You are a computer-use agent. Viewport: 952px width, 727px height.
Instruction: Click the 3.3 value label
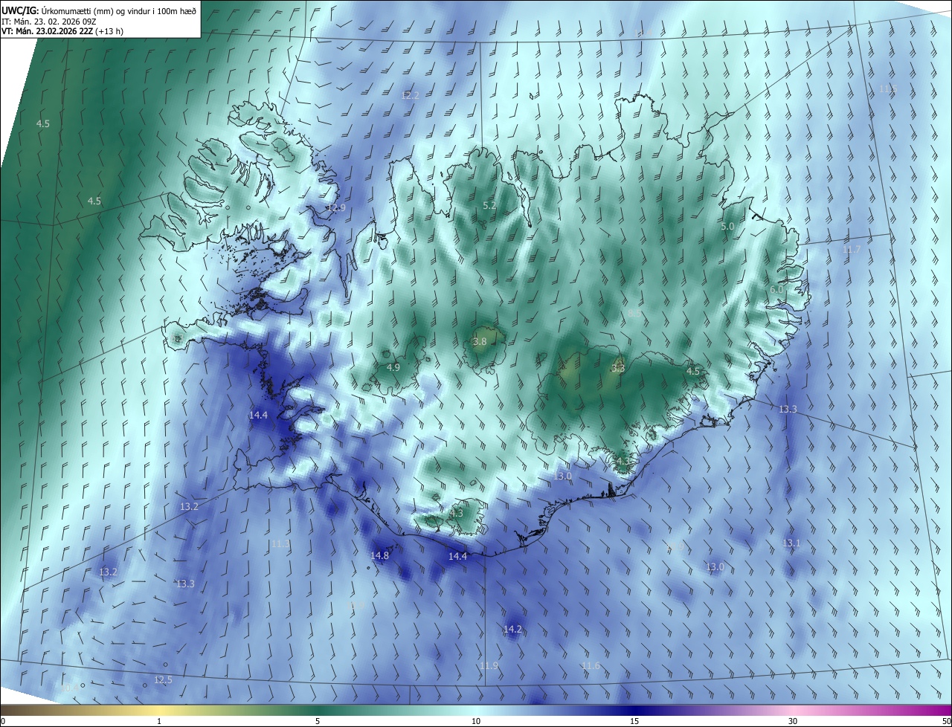pyautogui.click(x=618, y=368)
